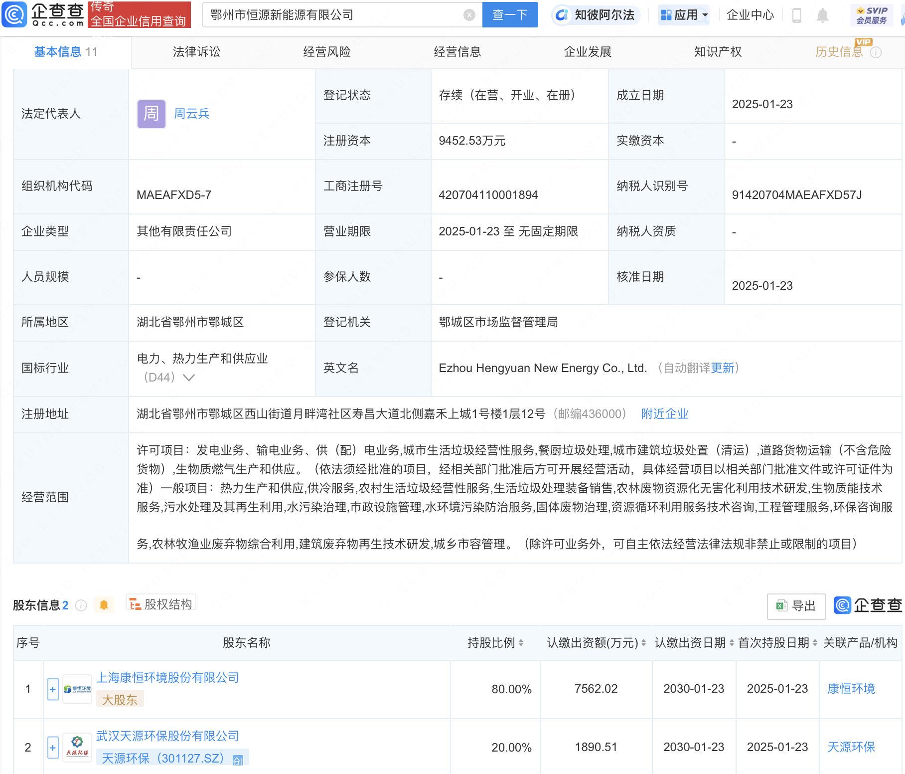The image size is (905, 774).
Task: Expand 上海康恒环境 shareholder row
Action: tap(53, 689)
